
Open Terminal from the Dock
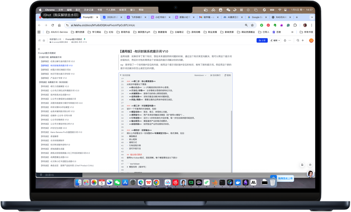coord(222,183)
